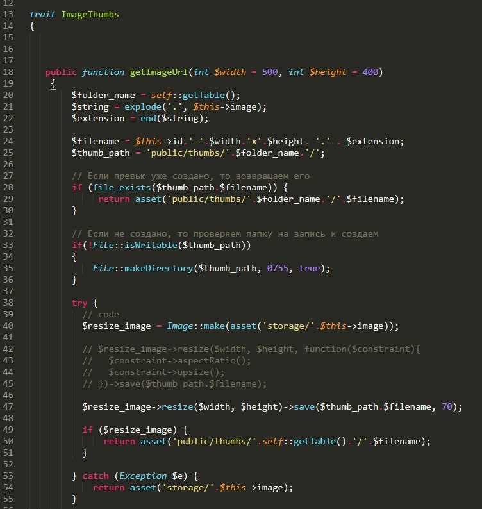Click the 'try' keyword on line 38

tap(79, 303)
